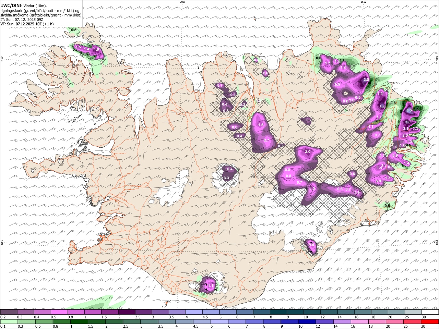Click the lightest green 0.1–0.3 rain scale swatch
The width and height of the screenshot is (439, 329).
(x=9, y=322)
